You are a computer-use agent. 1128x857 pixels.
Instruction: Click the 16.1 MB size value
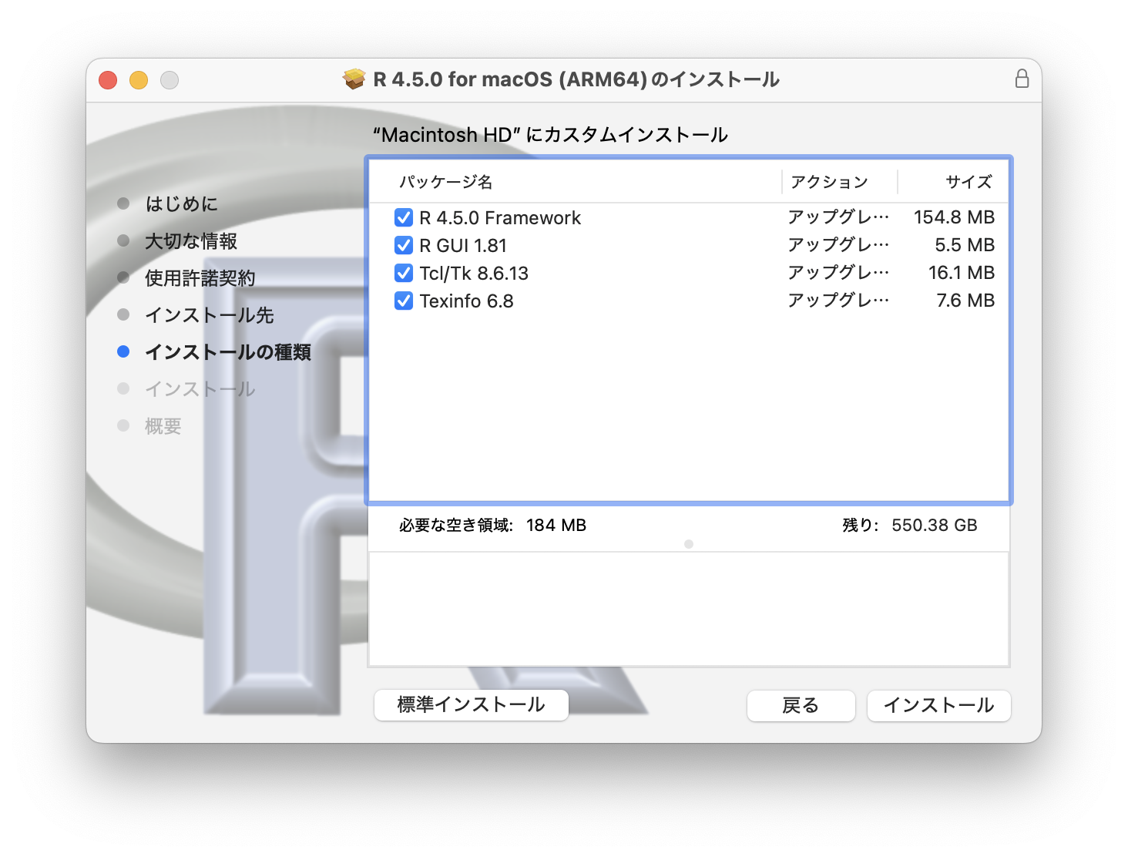962,273
